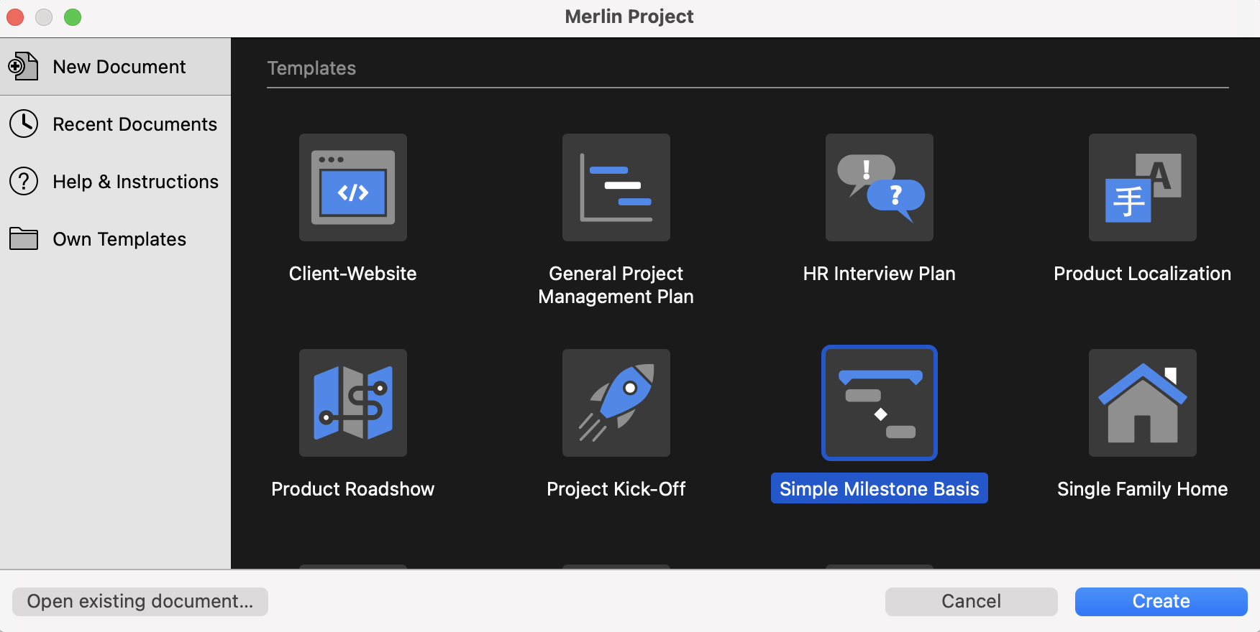Click the Cancel button
The height and width of the screenshot is (632, 1260).
(x=971, y=601)
